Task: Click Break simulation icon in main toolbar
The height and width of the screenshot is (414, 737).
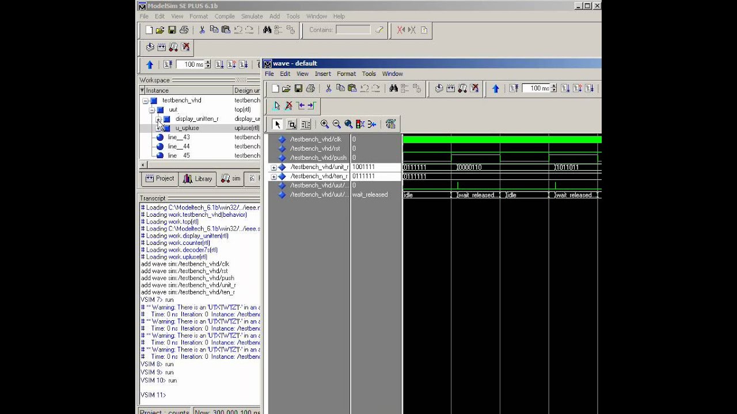Action: click(185, 47)
